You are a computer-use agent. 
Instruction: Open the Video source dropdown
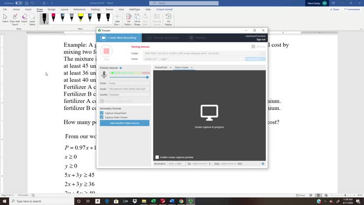[129, 83]
